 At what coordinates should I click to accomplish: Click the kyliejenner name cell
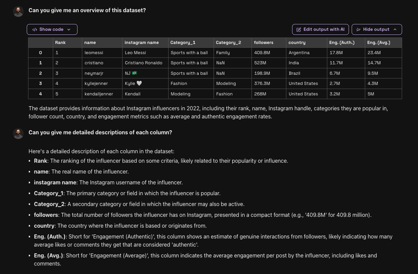96,84
